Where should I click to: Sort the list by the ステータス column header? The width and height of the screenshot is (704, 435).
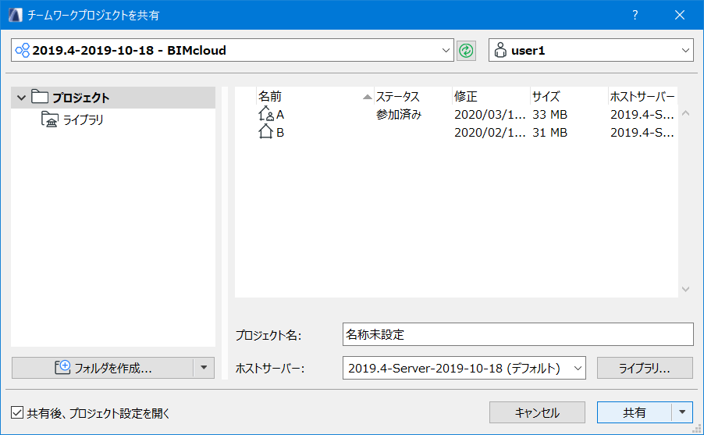413,96
